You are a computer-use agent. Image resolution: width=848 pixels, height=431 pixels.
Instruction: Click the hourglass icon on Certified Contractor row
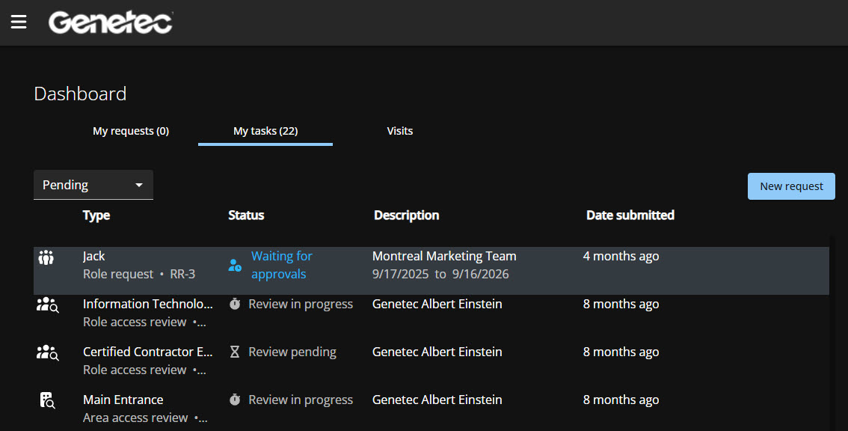pyautogui.click(x=236, y=352)
